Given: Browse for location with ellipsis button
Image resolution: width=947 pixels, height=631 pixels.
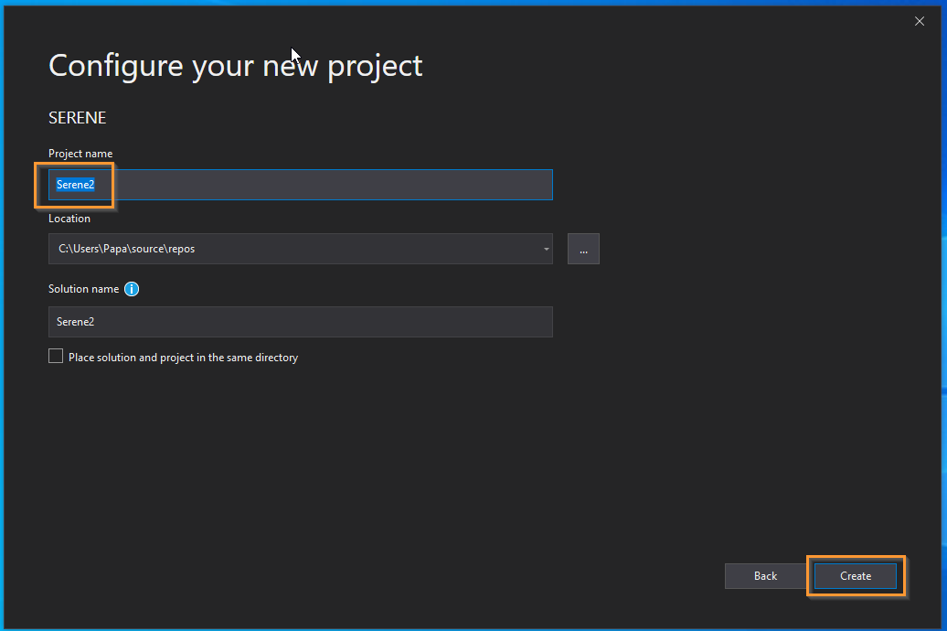Looking at the screenshot, I should coord(583,249).
